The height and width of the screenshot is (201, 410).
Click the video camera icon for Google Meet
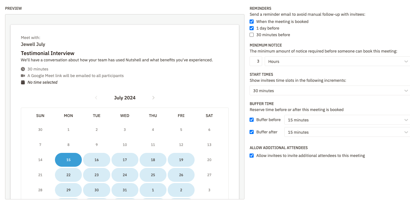pos(23,76)
